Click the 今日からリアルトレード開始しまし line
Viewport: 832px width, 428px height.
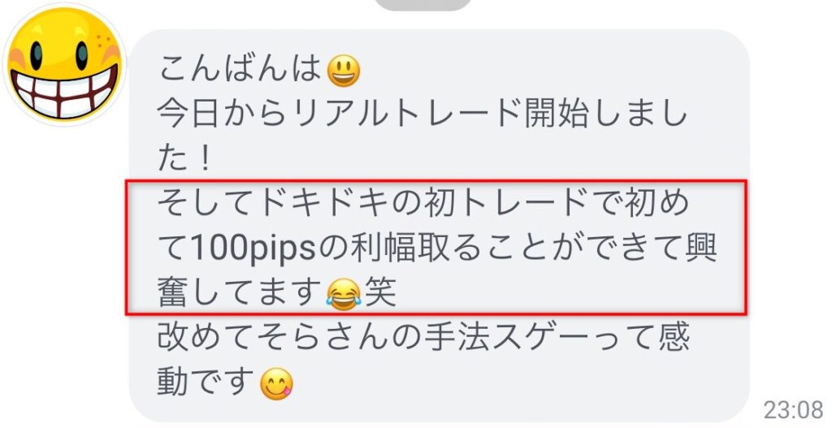[422, 114]
